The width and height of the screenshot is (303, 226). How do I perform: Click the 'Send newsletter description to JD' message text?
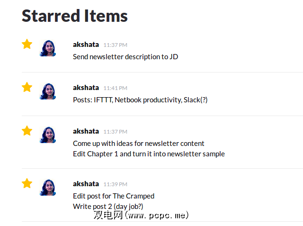click(x=125, y=57)
